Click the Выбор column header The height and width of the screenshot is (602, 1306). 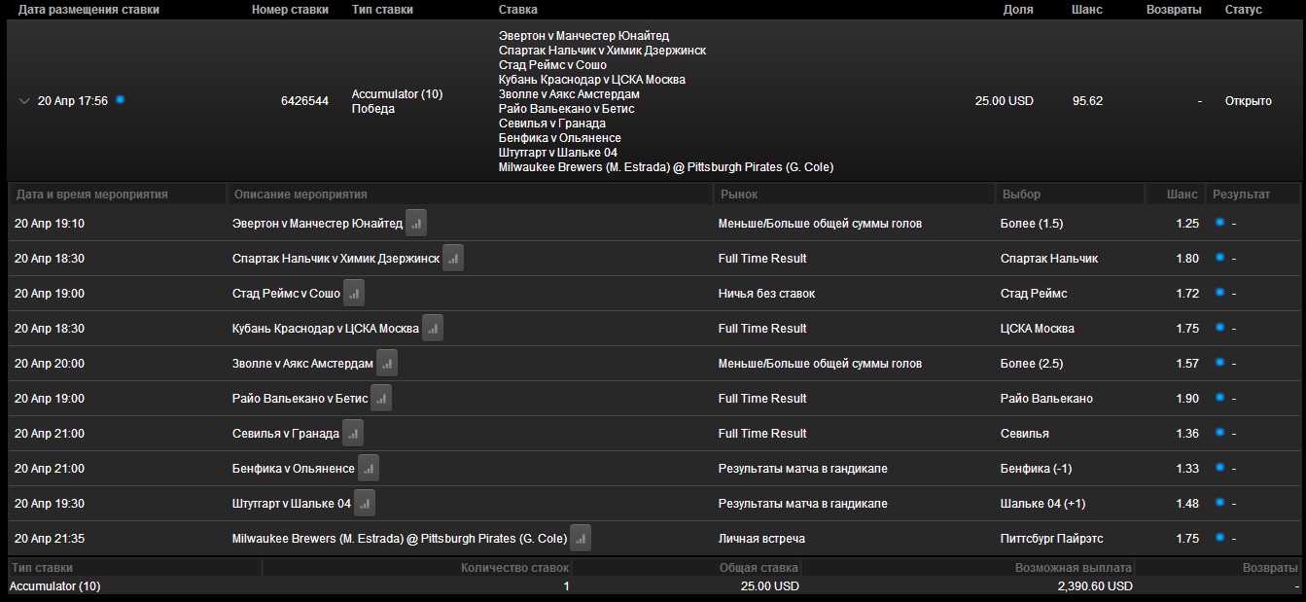(x=1020, y=195)
